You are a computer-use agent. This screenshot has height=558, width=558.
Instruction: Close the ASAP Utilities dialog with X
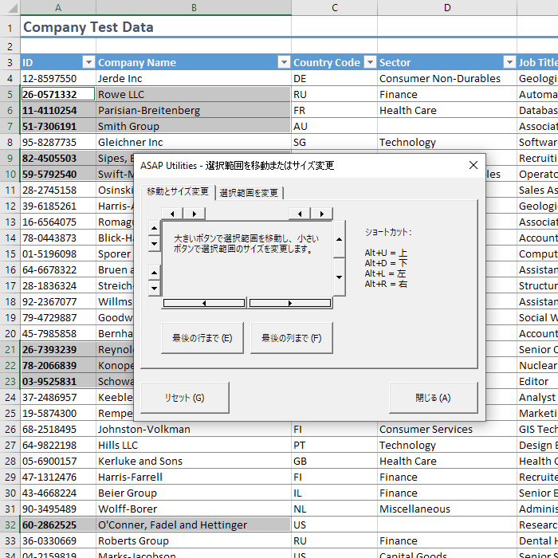coord(474,165)
